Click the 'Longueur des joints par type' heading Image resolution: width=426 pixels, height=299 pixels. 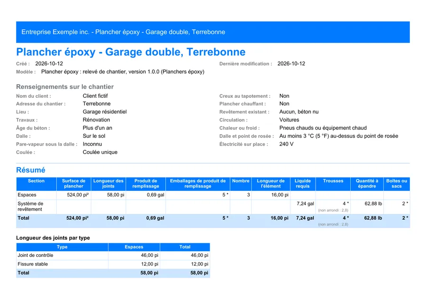53,238
